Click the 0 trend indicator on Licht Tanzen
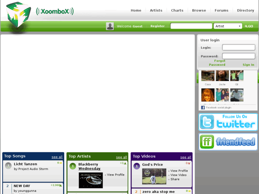The width and height of the screenshot is (259, 194). (59, 163)
